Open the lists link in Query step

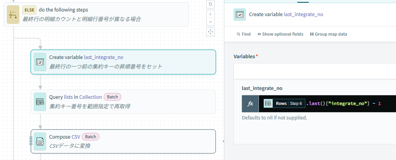(68, 97)
